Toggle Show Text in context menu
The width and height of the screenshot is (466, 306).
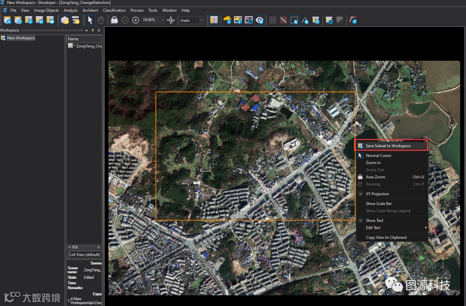(x=375, y=221)
